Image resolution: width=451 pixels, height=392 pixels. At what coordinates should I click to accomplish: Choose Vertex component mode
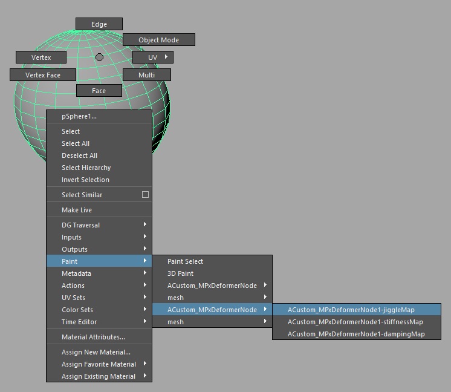click(x=41, y=57)
